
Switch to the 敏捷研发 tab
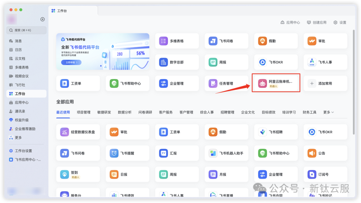click(x=104, y=112)
